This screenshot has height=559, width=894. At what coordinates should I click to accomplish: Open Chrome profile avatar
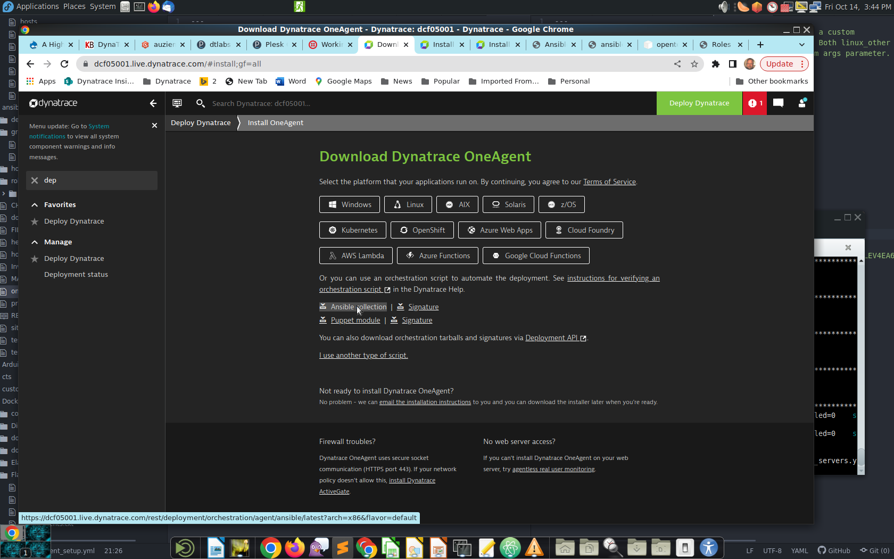(750, 64)
